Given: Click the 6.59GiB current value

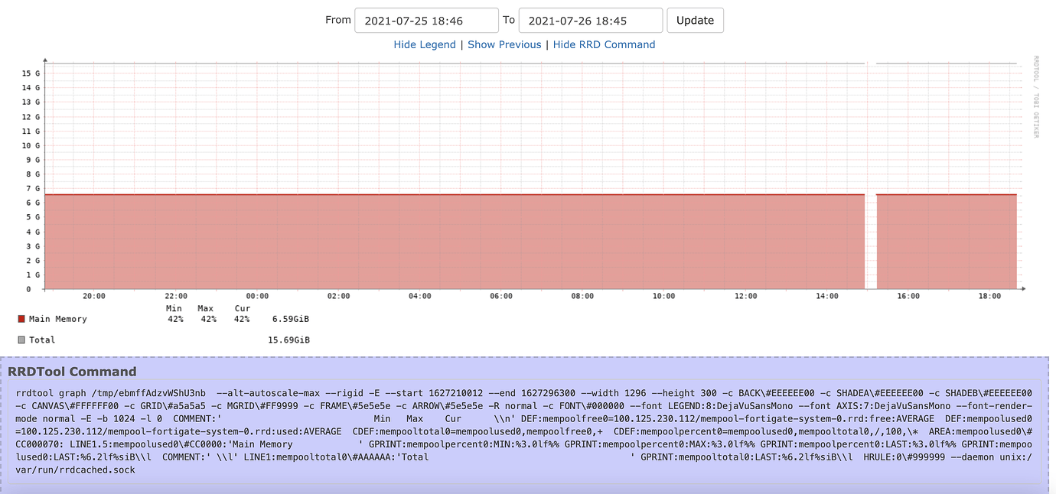Looking at the screenshot, I should tap(291, 319).
